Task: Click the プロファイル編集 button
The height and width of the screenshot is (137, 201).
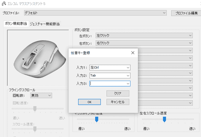Action: point(186,13)
